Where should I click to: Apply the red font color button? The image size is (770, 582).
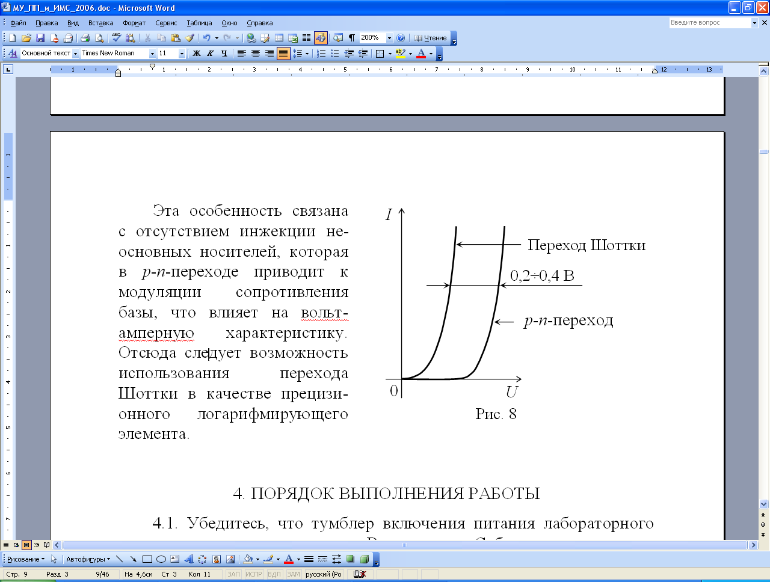tap(421, 54)
